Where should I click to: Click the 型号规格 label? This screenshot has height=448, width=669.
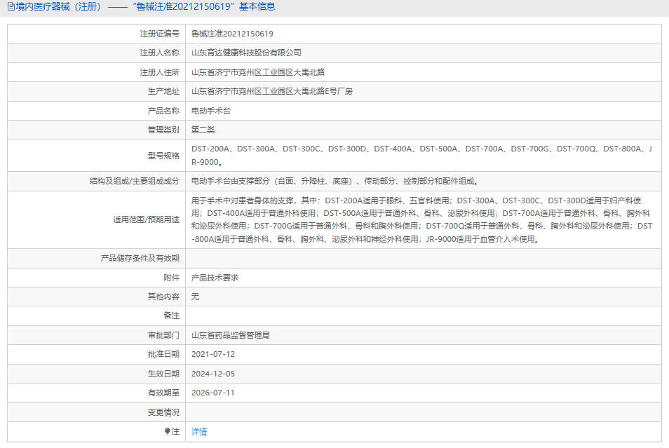pyautogui.click(x=163, y=156)
